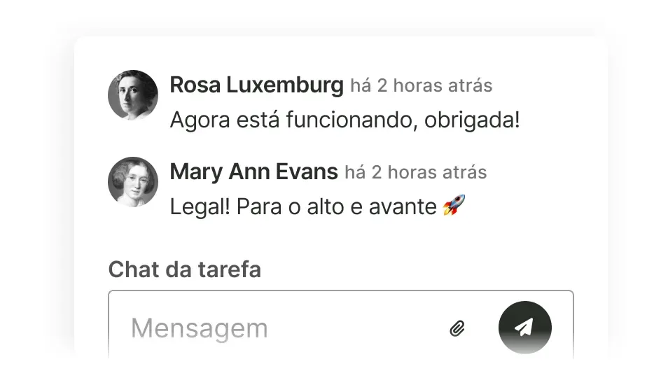Select the Mary Ann Evans author name

pos(253,171)
